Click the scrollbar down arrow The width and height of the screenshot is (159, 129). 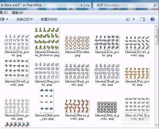pos(156,125)
